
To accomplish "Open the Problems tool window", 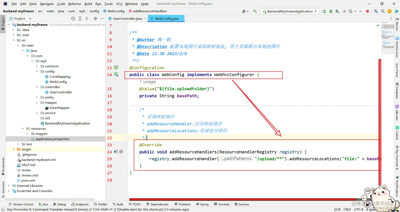I will pos(182,204).
